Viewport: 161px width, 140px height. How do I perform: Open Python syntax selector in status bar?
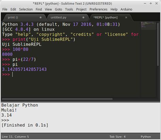(146, 137)
